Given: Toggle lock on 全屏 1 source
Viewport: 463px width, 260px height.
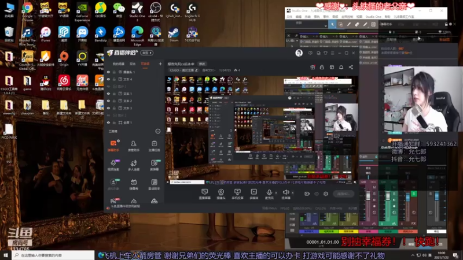Looking at the screenshot, I should point(114,122).
